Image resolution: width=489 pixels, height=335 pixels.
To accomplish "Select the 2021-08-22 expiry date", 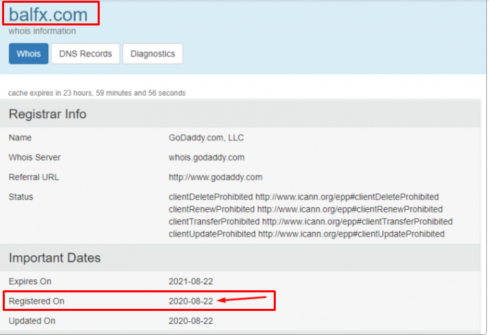I will pos(191,281).
